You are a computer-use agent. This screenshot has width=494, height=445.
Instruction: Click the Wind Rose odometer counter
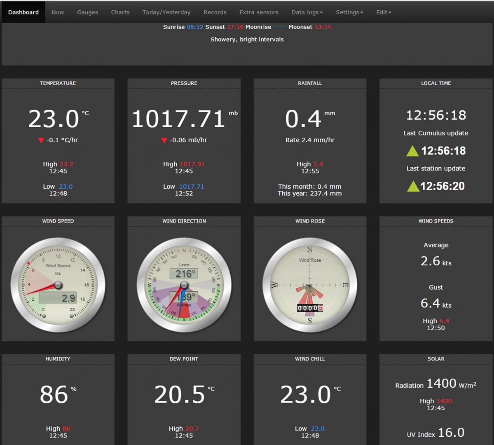[310, 308]
